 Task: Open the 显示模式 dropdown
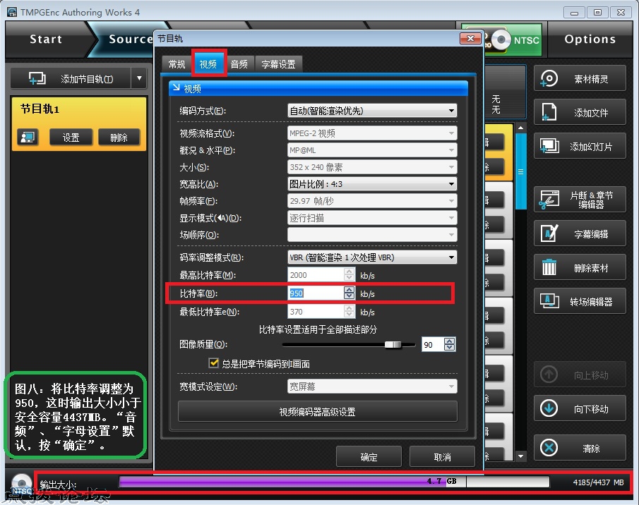372,218
